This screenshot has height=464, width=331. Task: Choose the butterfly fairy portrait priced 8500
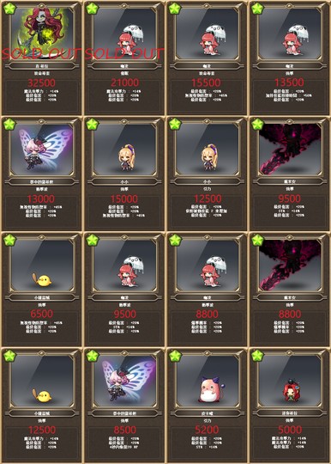tap(124, 381)
